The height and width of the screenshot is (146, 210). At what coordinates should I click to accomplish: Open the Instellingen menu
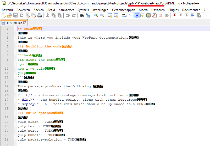coord(100,10)
